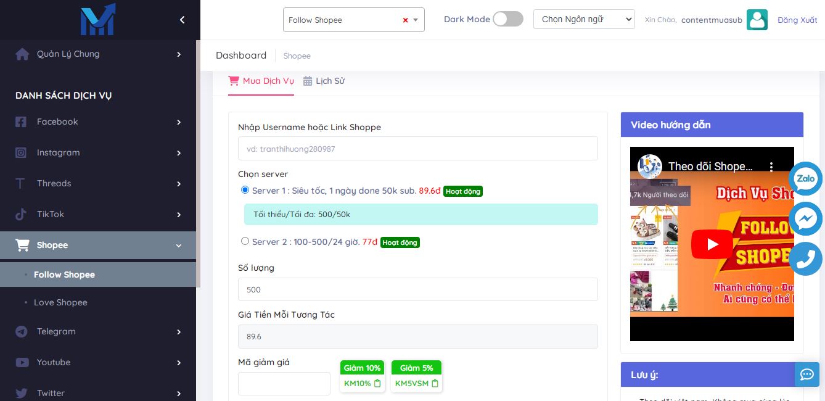Image resolution: width=825 pixels, height=401 pixels.
Task: Click the Dashboard breadcrumb link
Action: [x=241, y=56]
